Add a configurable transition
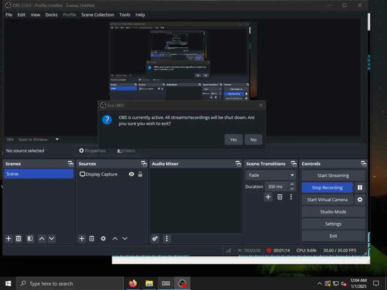The height and width of the screenshot is (290, 387). pyautogui.click(x=268, y=197)
